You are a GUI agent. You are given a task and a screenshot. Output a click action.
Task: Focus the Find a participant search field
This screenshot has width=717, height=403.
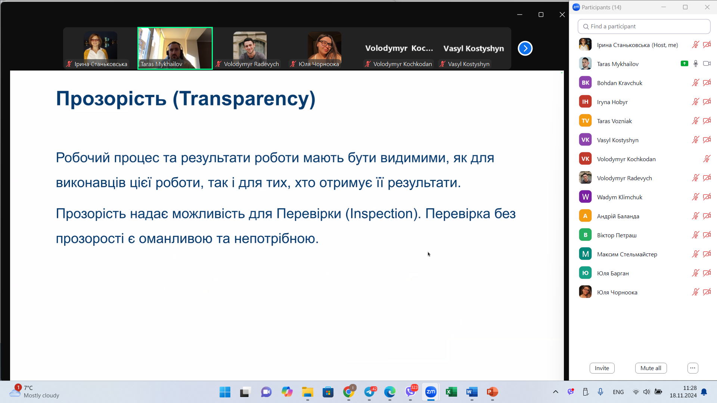coord(644,26)
